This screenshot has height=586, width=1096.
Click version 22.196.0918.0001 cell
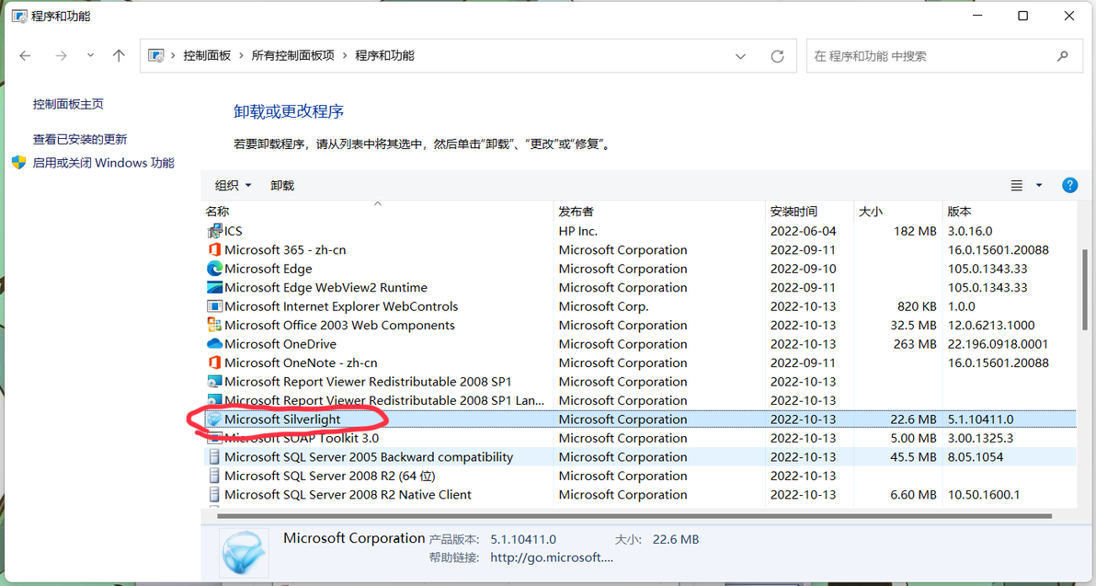click(x=998, y=344)
